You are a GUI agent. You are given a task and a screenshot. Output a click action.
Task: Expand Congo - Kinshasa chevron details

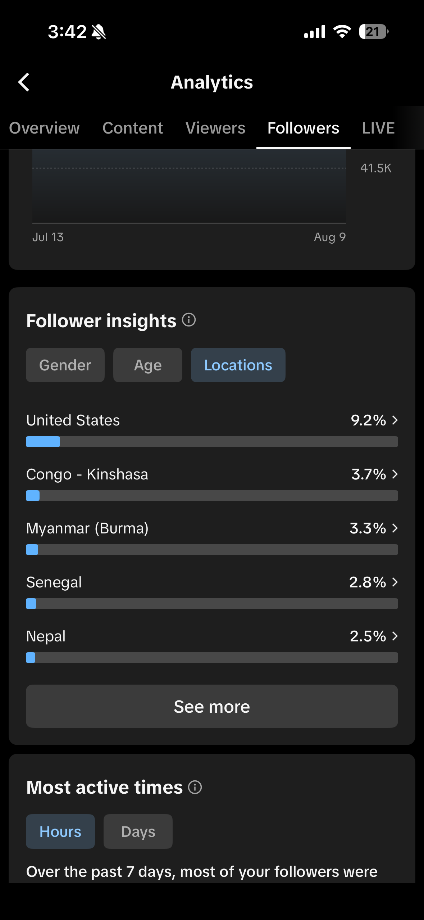pyautogui.click(x=395, y=474)
